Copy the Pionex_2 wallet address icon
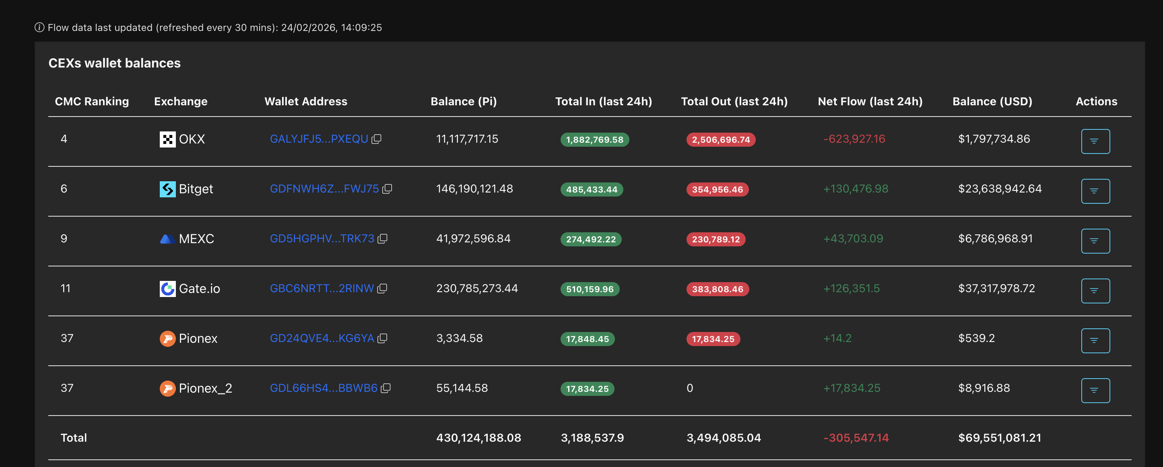1163x467 pixels. [x=386, y=388]
